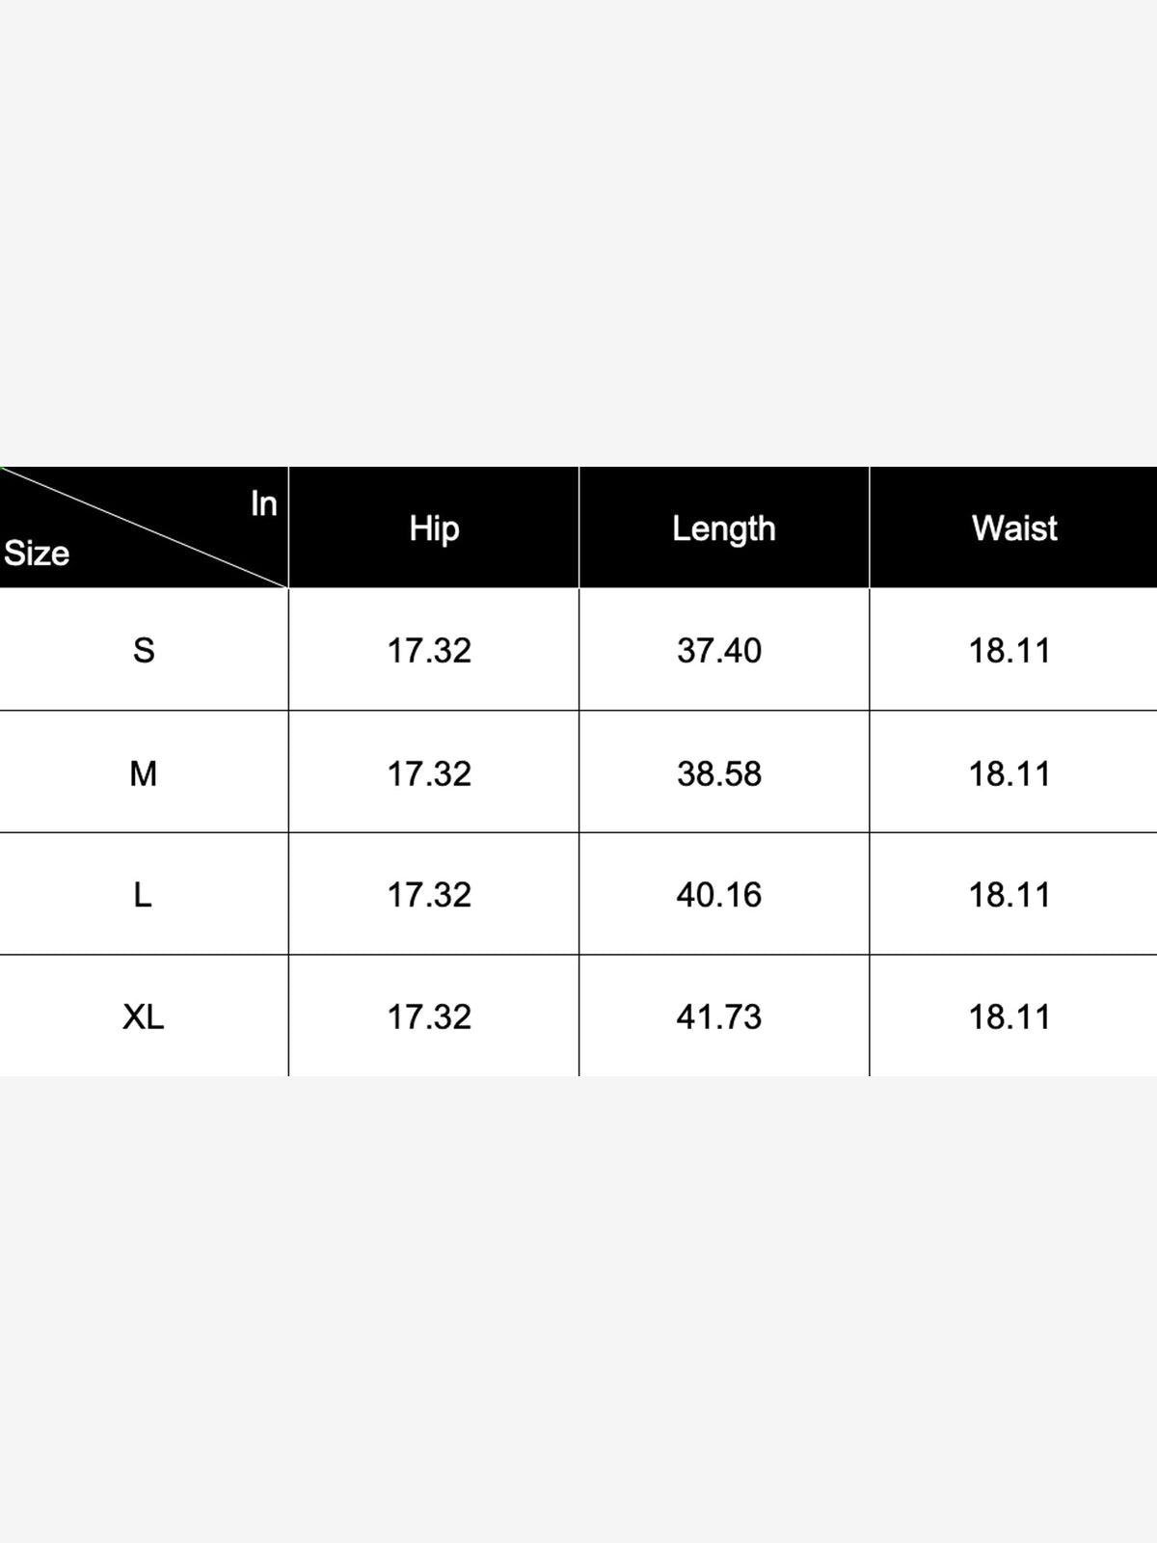Click the waist value 18.11 in L row
Screen dimensions: 1157x1543
pos(1009,895)
